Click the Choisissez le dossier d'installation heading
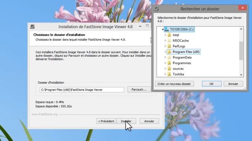 [59, 35]
